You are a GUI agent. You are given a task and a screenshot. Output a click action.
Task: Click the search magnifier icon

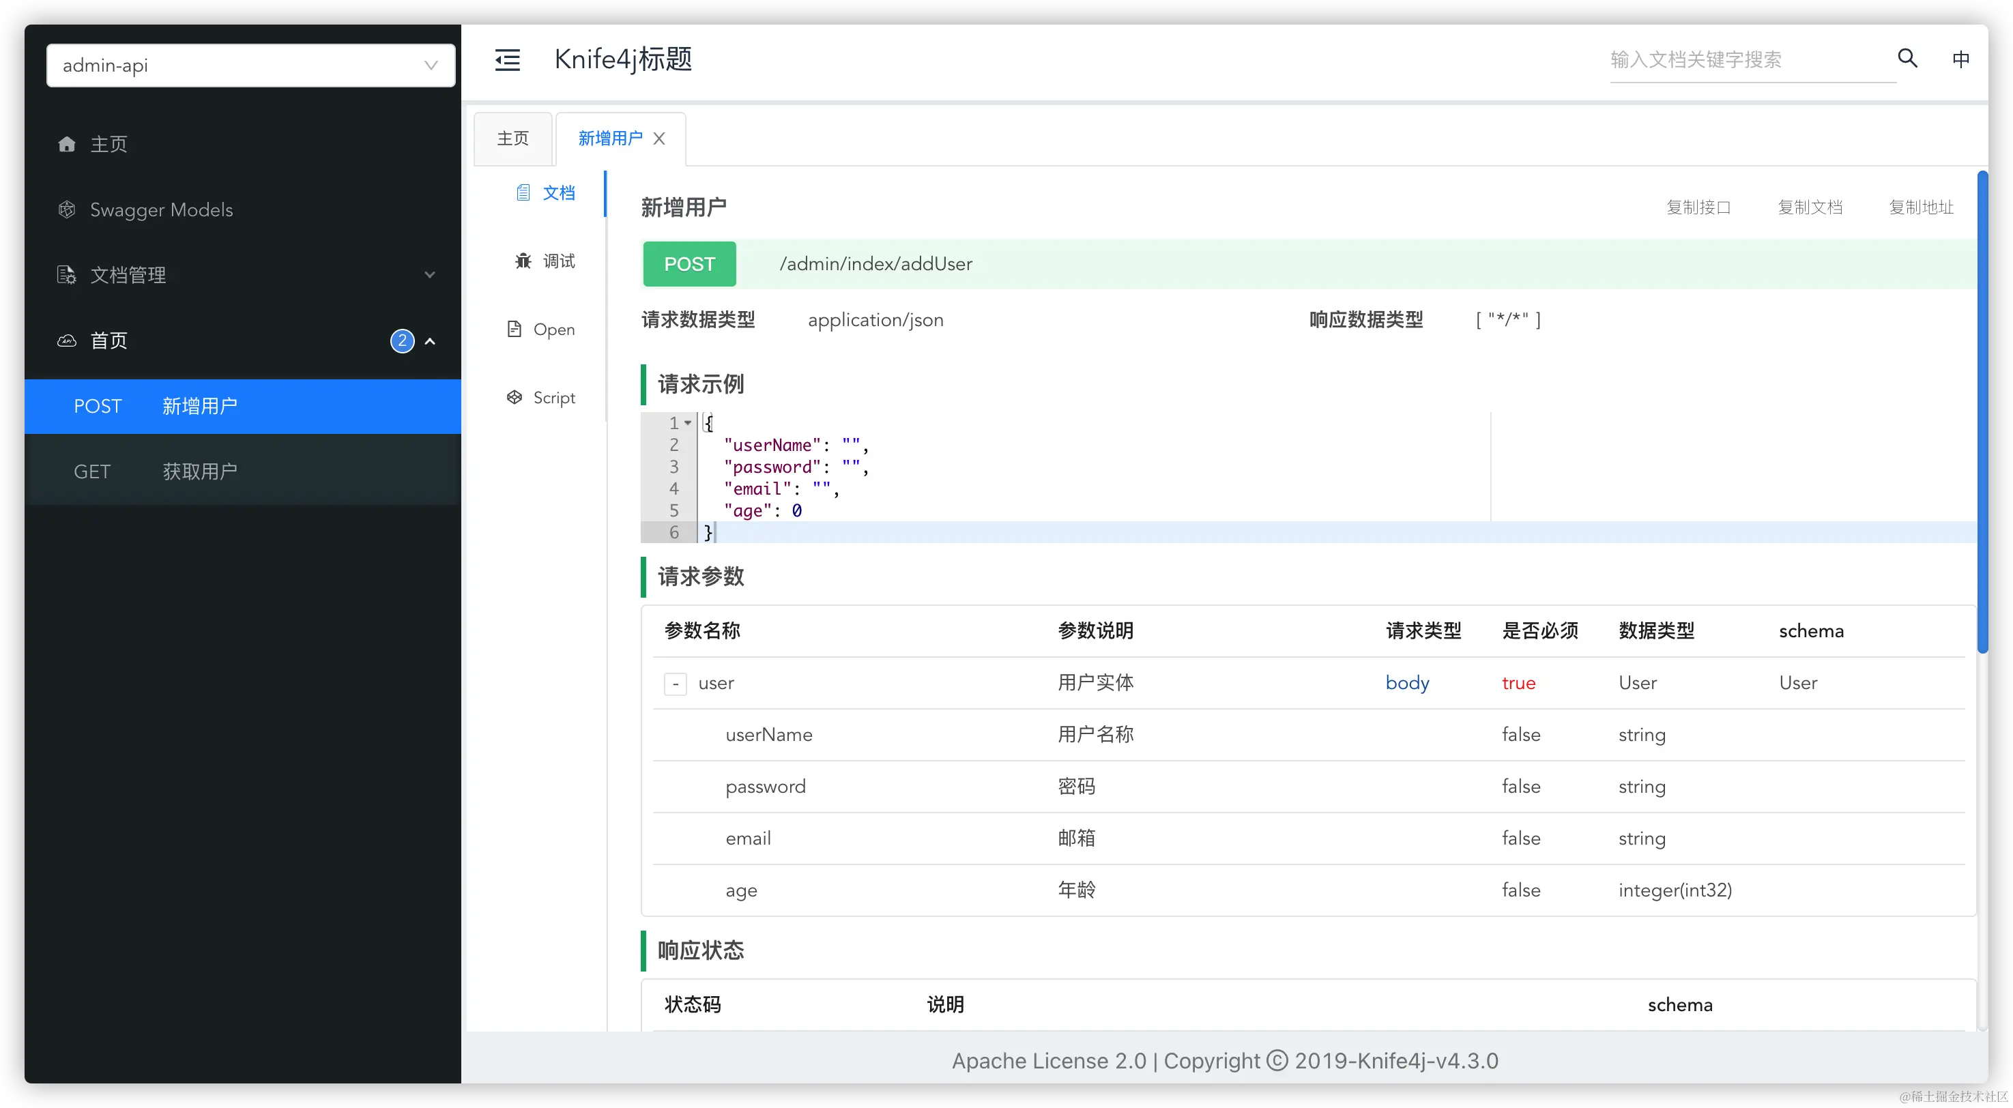(x=1907, y=58)
